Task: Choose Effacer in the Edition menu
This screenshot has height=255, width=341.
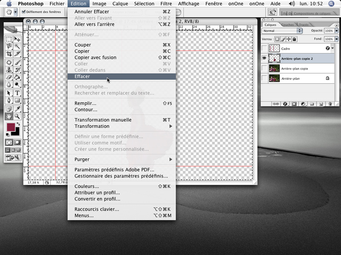Action: [x=122, y=76]
